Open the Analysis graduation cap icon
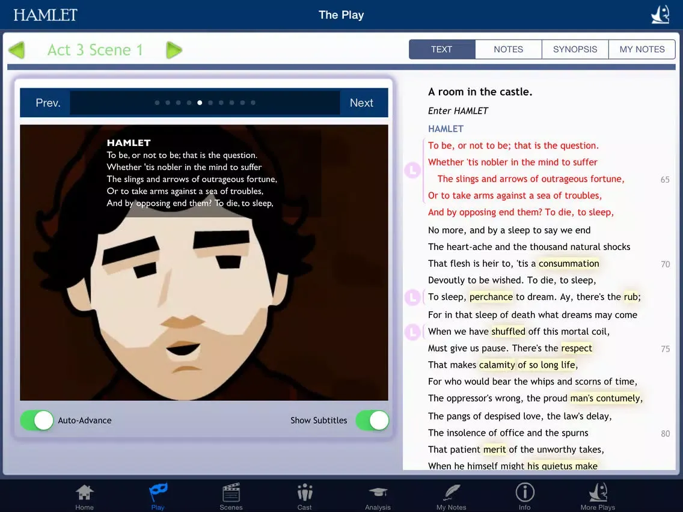The image size is (683, 512). click(x=378, y=497)
